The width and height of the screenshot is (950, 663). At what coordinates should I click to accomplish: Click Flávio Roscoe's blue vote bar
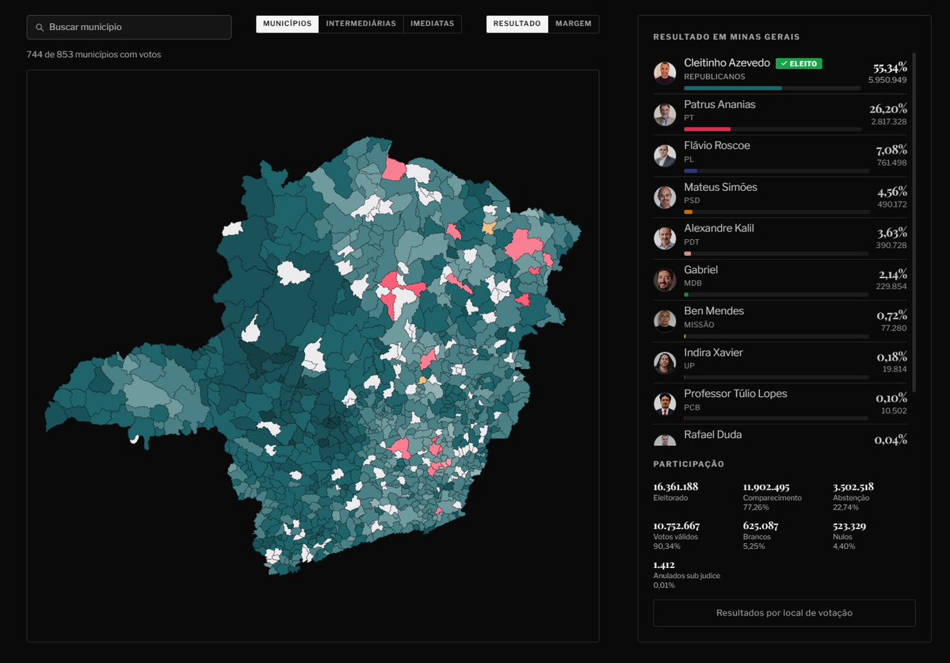point(691,171)
